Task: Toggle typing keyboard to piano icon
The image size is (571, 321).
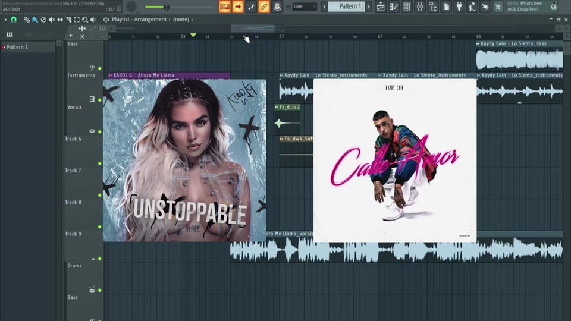Action: click(x=225, y=7)
